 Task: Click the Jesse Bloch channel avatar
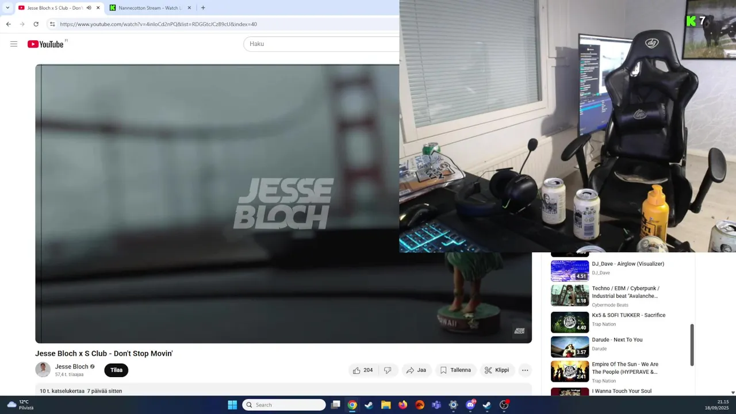coord(43,370)
